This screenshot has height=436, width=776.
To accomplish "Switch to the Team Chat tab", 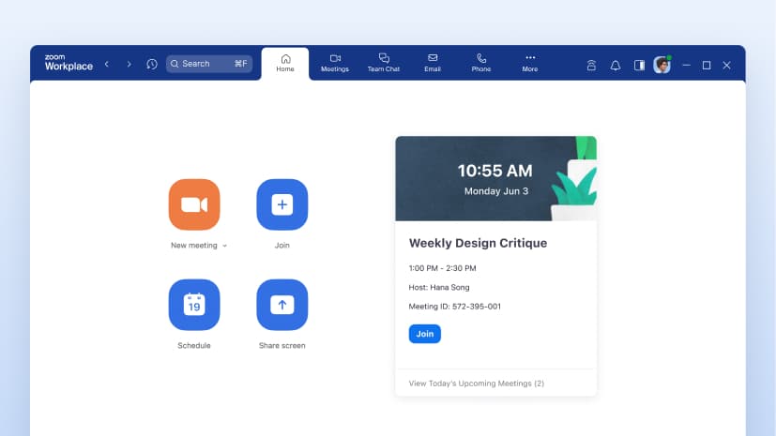I will pyautogui.click(x=383, y=62).
